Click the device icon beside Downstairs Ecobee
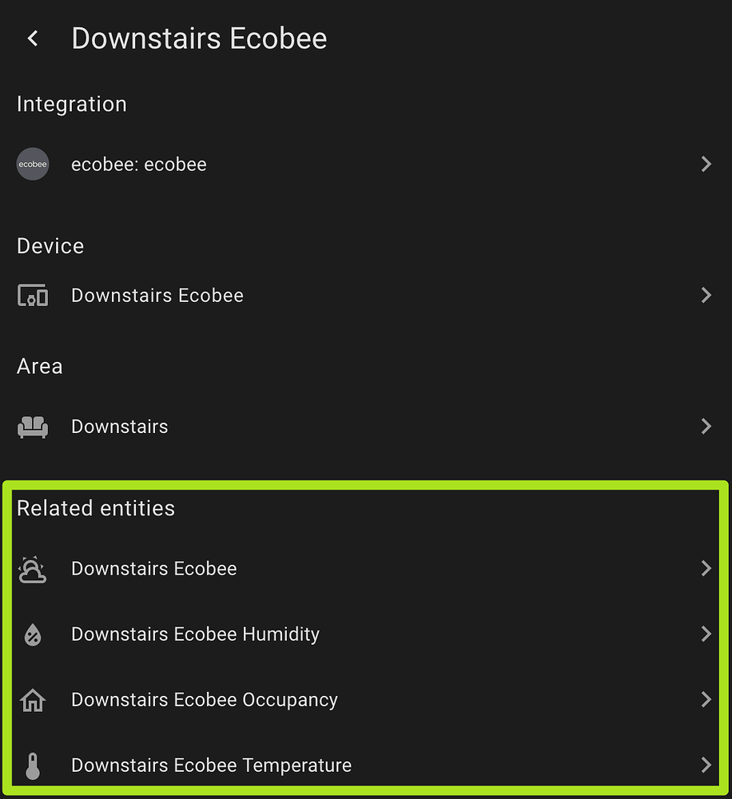732x799 pixels. (x=33, y=296)
